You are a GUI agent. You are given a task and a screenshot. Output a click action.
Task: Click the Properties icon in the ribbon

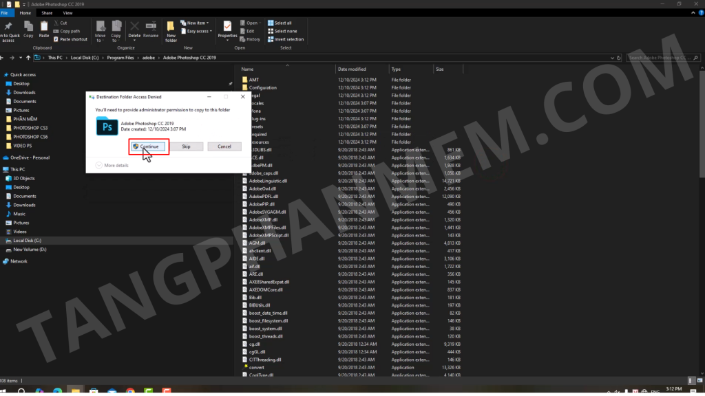coord(227,28)
